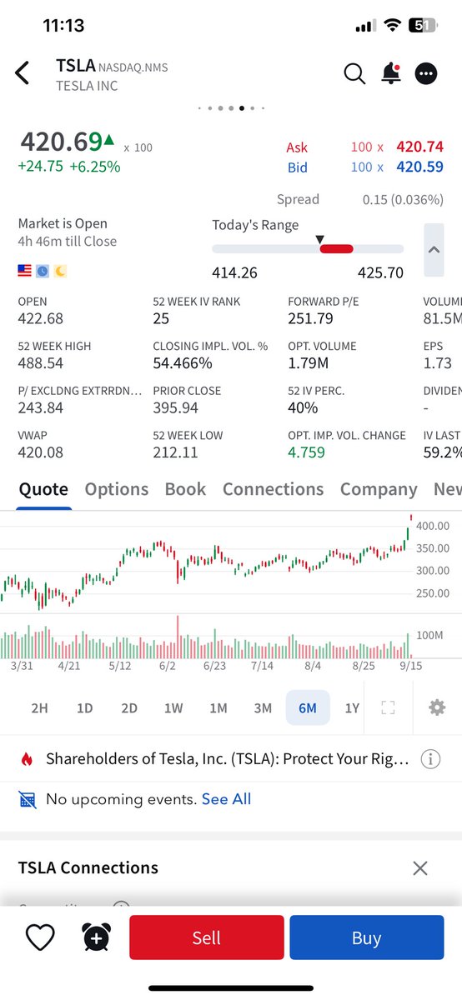
Task: Tap the 52 WEEK HIGH value 488.54
Action: tap(41, 362)
